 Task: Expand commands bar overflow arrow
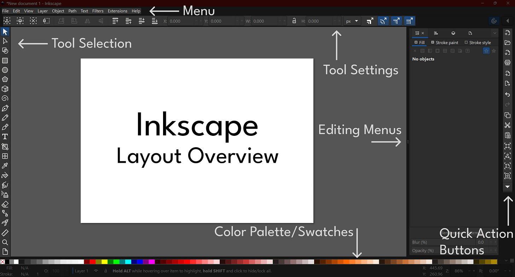tap(508, 186)
